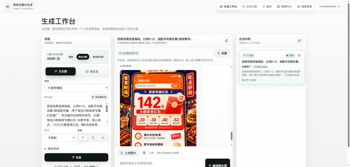Viewport: 350px width, 167px height.
Task: Click the 05/21 12:03 timestamp
Action: coord(249,80)
